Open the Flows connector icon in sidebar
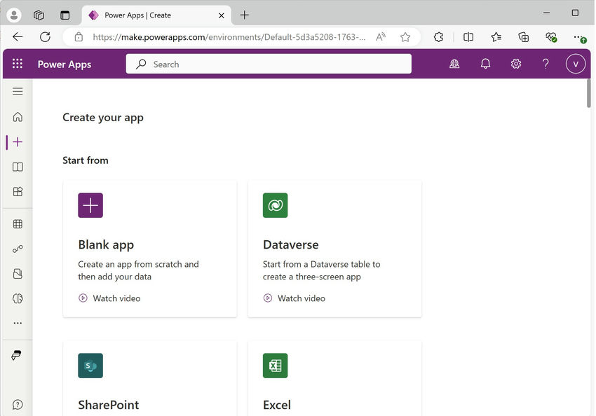The height and width of the screenshot is (416, 596). click(x=18, y=249)
